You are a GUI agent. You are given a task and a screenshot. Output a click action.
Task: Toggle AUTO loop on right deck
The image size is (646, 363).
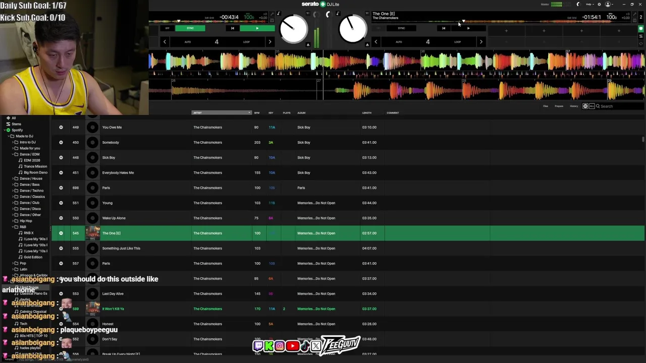(399, 42)
